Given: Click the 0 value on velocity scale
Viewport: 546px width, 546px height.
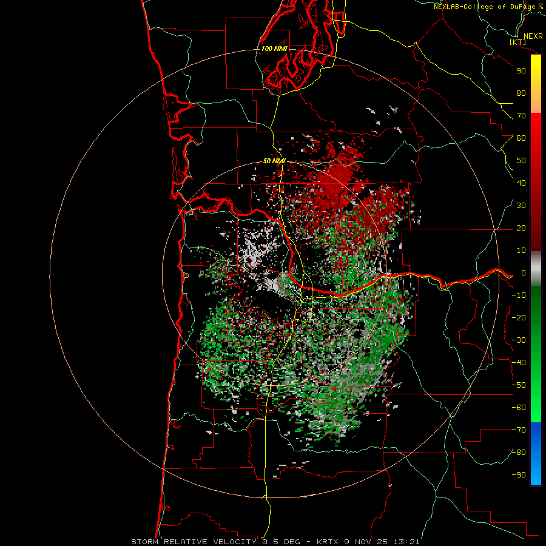Looking at the screenshot, I should (x=524, y=272).
